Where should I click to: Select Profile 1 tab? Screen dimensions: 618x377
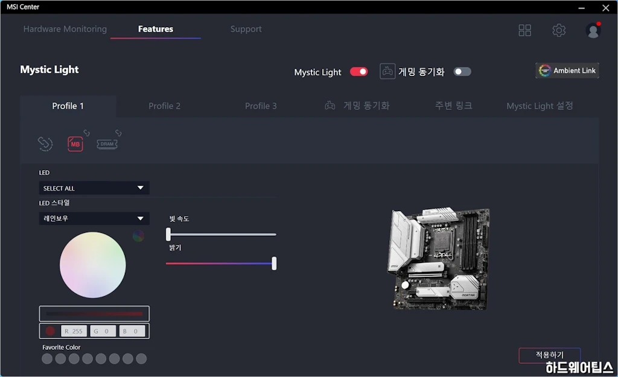coord(68,106)
